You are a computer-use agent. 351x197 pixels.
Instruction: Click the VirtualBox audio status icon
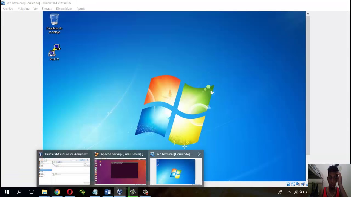click(x=298, y=184)
